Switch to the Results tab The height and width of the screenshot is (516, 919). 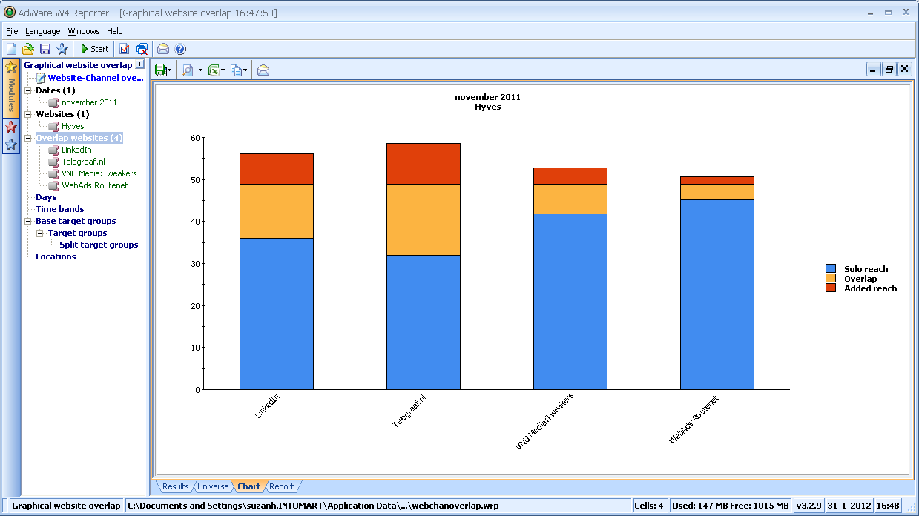click(x=175, y=486)
